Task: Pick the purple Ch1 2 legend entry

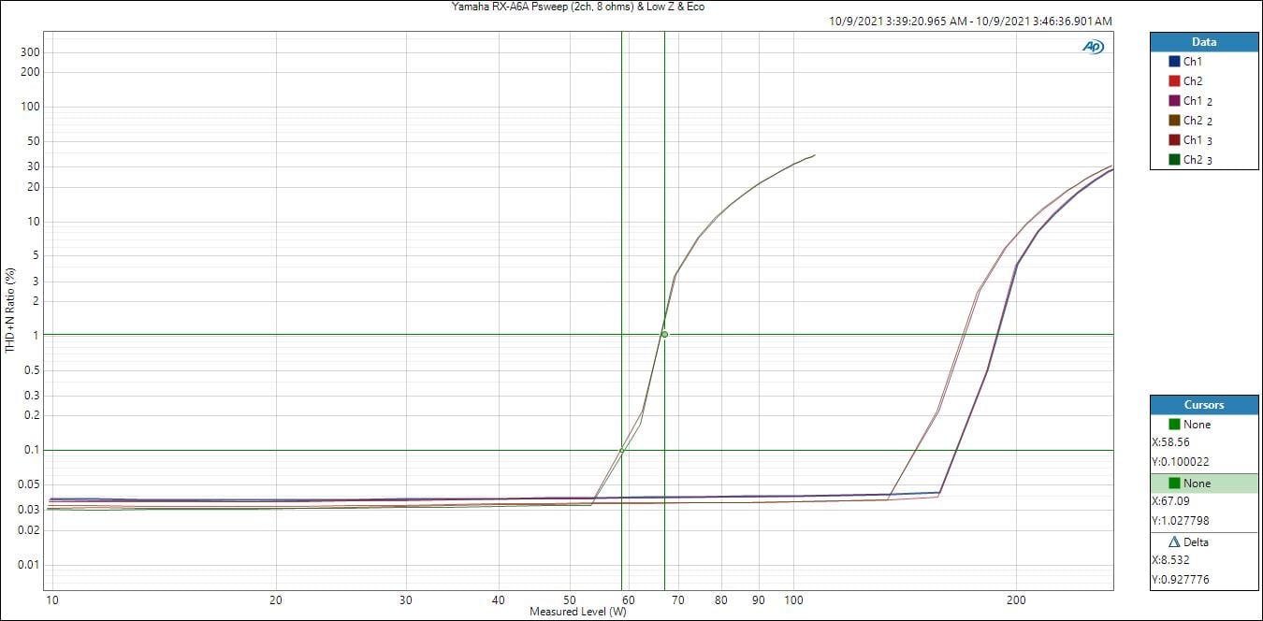Action: [x=1198, y=101]
